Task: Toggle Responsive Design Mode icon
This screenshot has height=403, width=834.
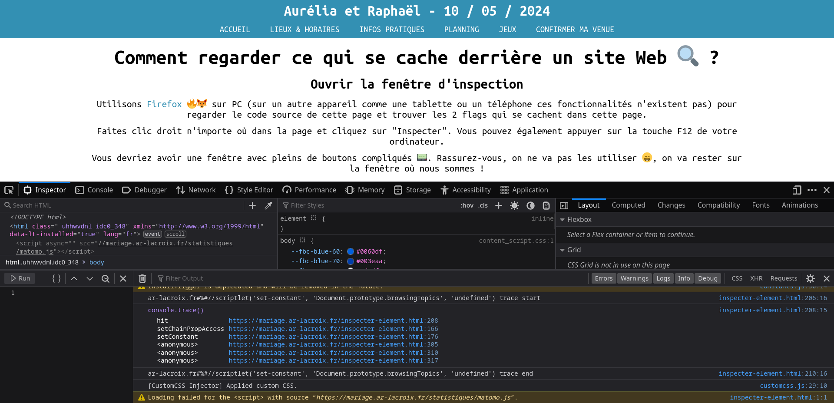Action: (797, 190)
